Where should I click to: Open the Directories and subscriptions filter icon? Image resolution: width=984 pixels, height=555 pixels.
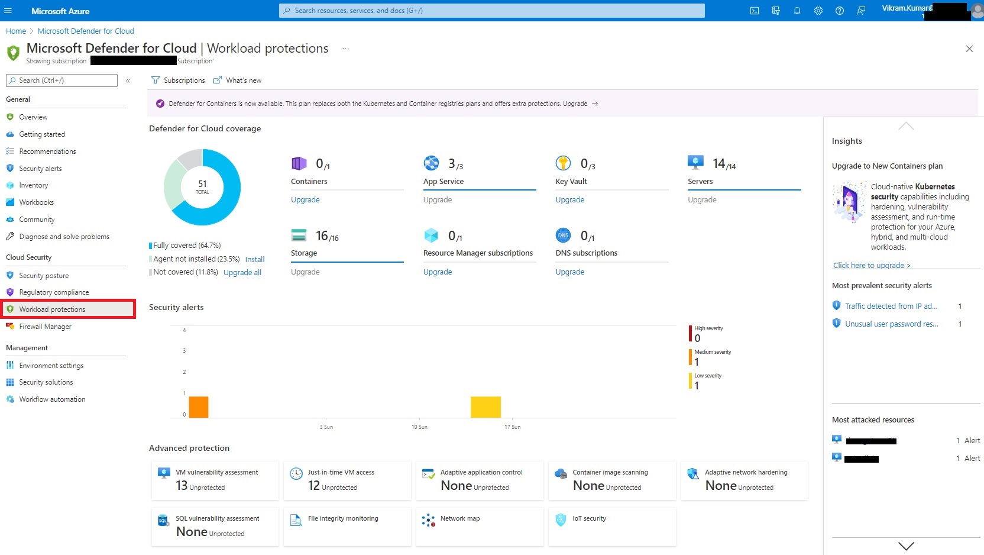coord(776,11)
